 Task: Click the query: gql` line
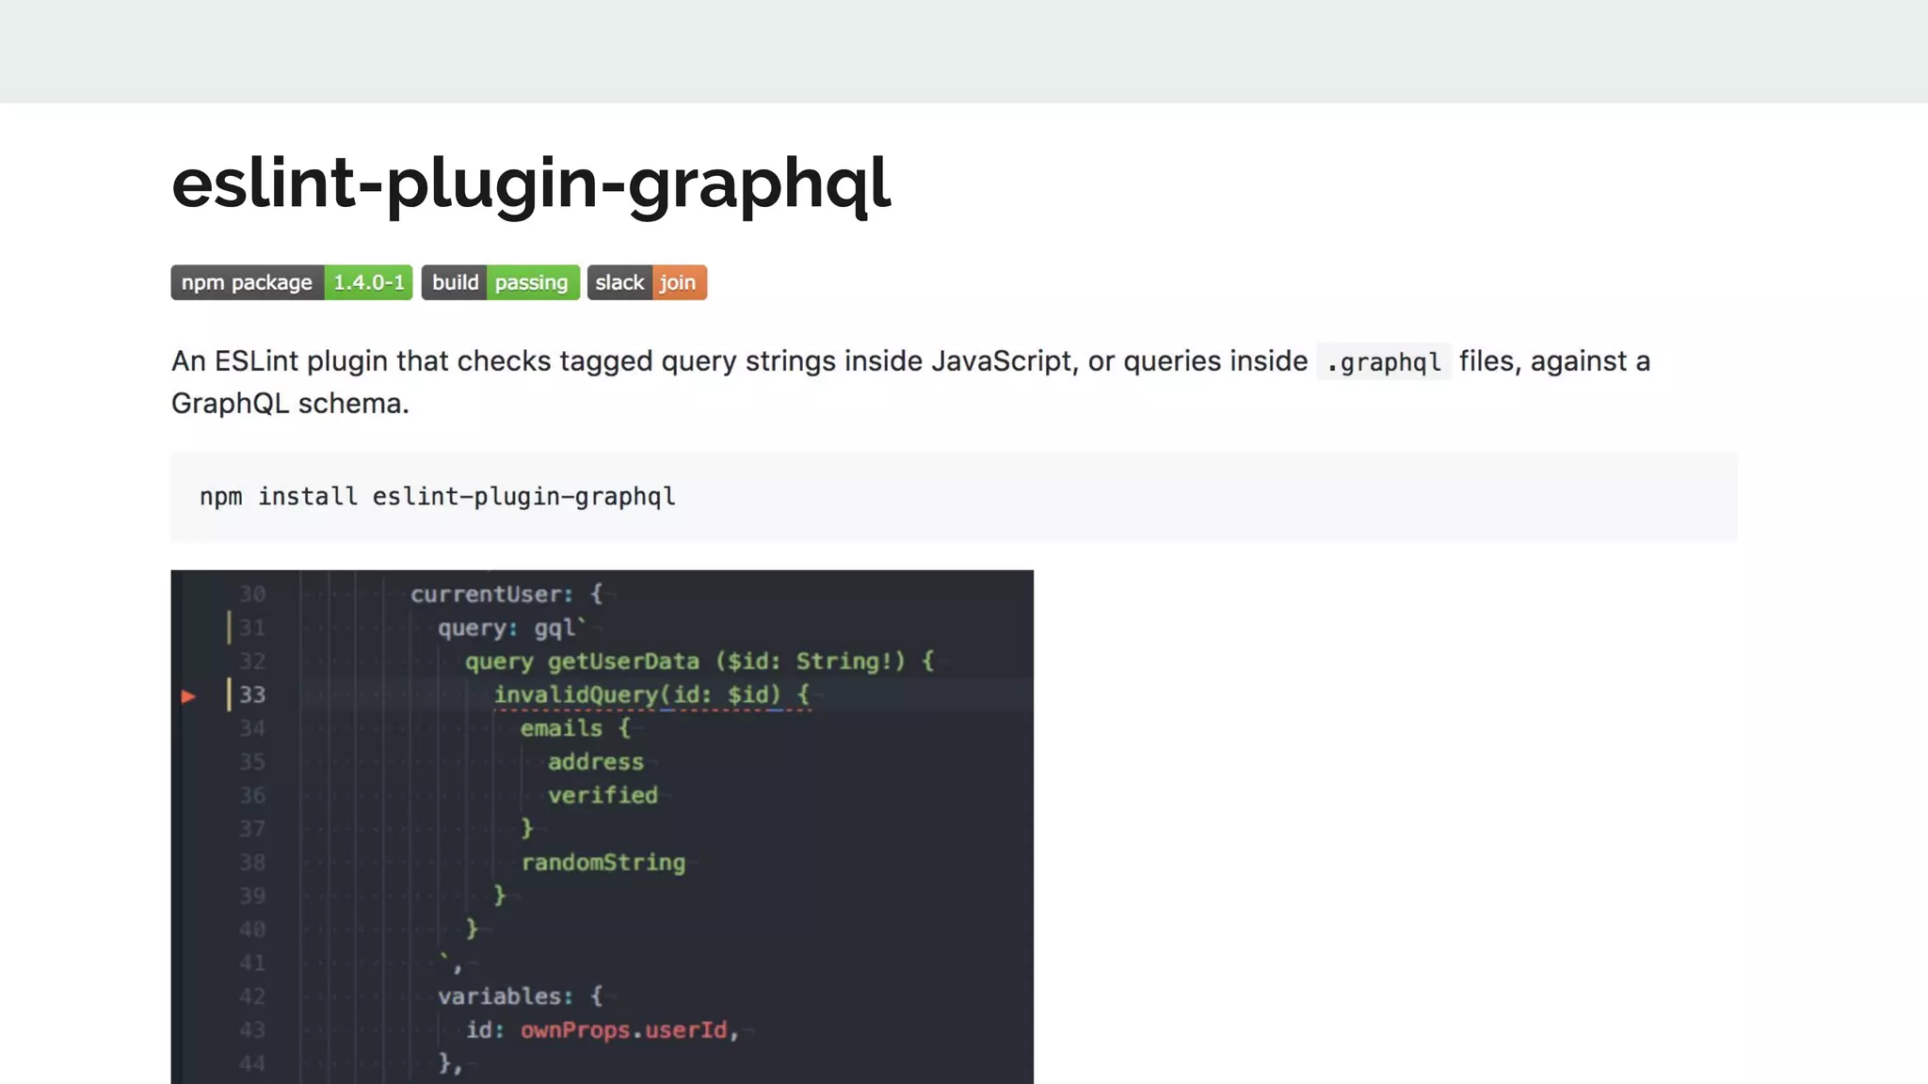tap(511, 628)
